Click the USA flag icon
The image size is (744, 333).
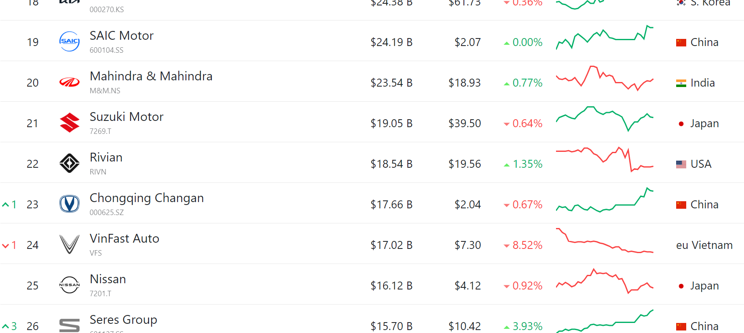tap(681, 164)
